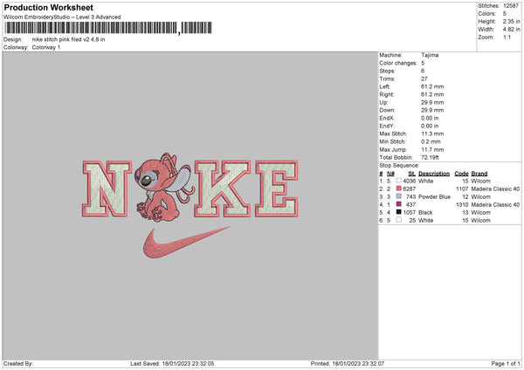524x370 pixels.
Task: Click the Max Stitch value 11.3 mm
Action: point(432,134)
